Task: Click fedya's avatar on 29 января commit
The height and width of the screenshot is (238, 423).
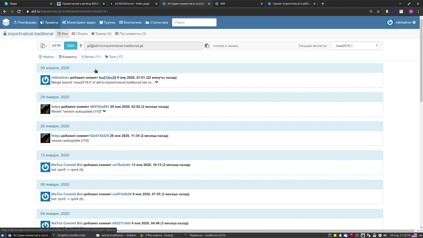Action: click(45, 109)
